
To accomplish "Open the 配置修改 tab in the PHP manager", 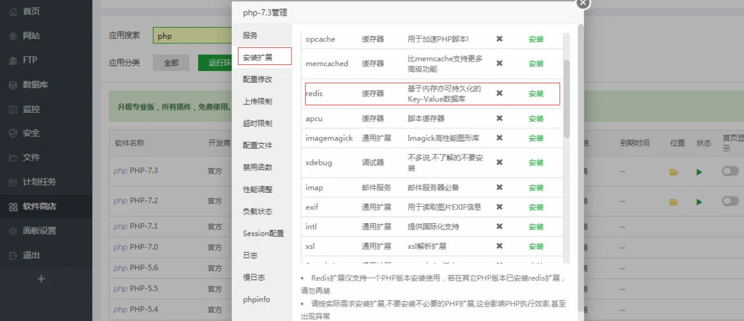I will point(257,79).
